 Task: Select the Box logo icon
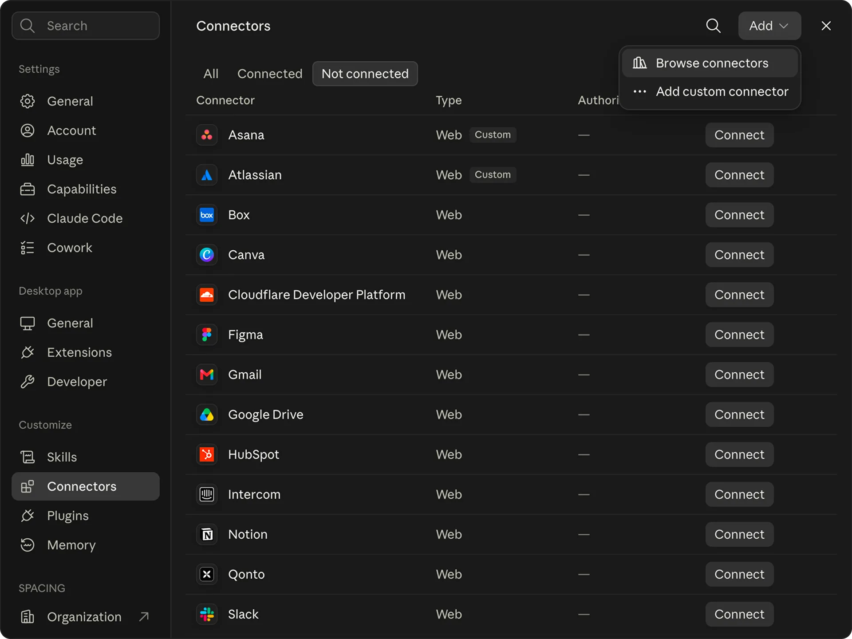click(207, 215)
